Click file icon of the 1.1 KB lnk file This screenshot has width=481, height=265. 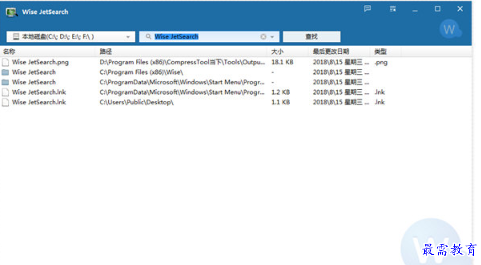5,102
